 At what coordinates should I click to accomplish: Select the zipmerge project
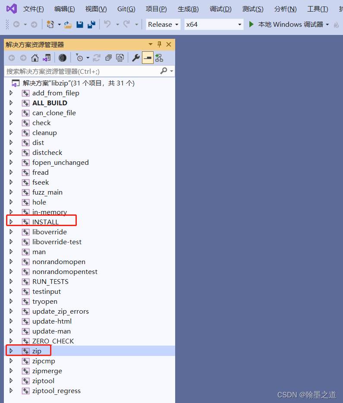click(x=47, y=371)
